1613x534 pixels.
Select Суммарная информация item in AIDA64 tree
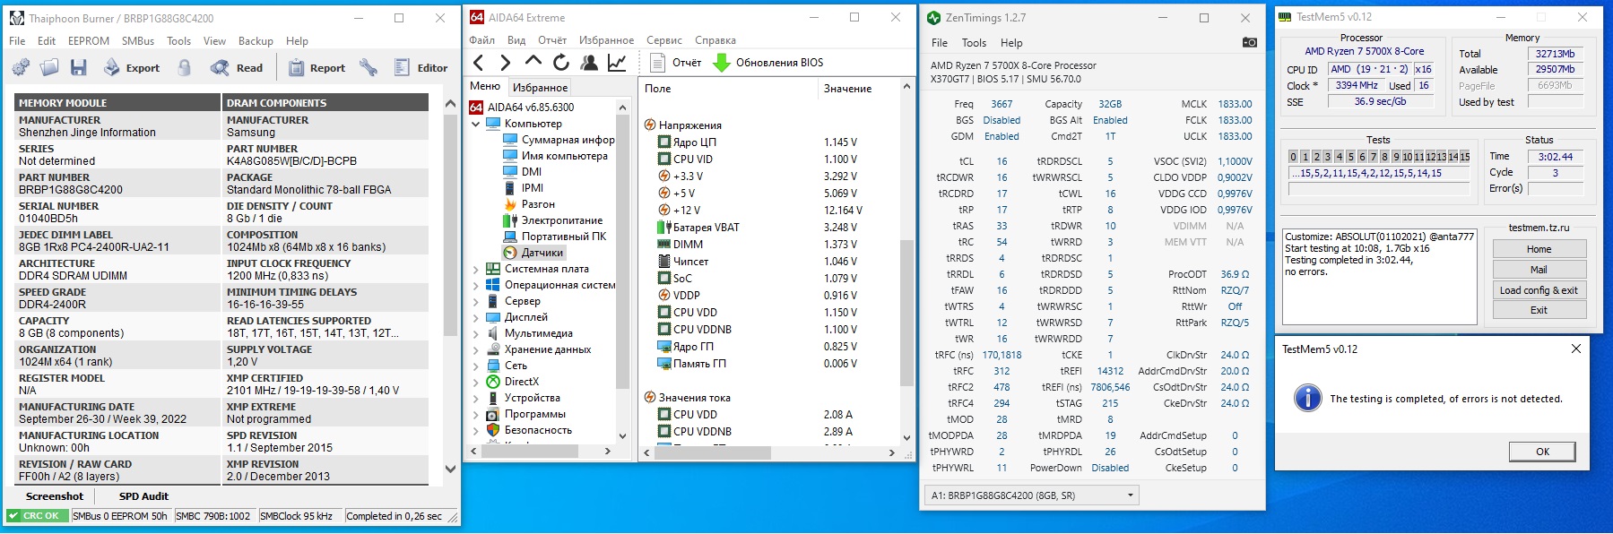point(559,140)
